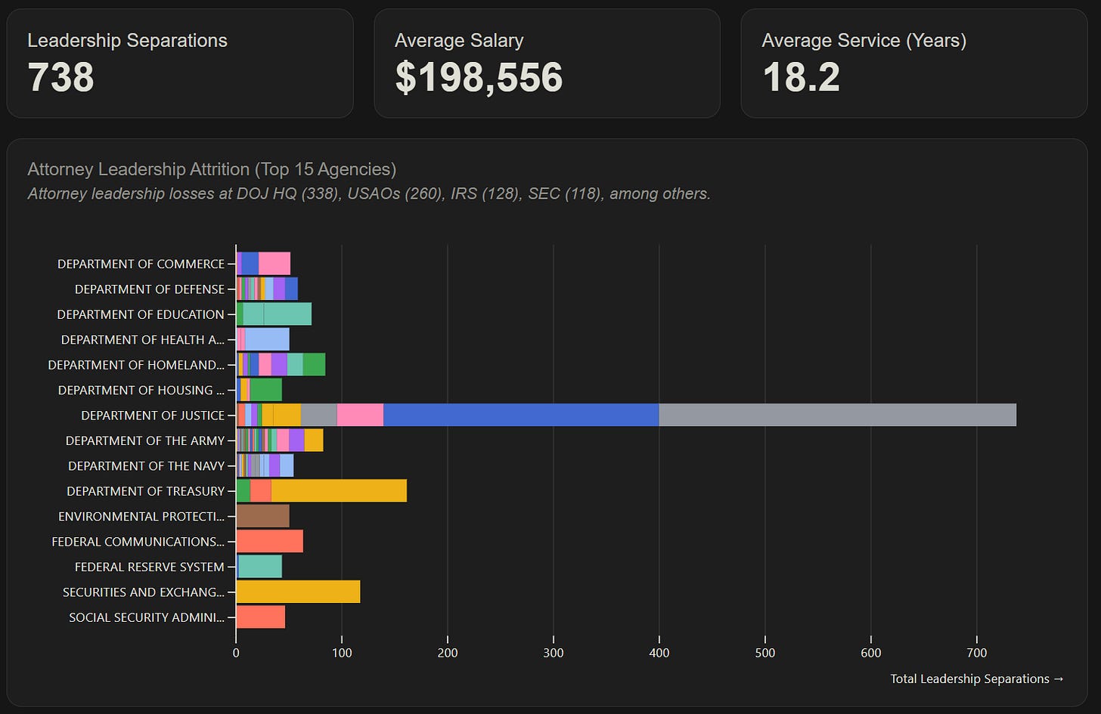Click the Leadership Separations 738 card
The width and height of the screenshot is (1101, 714).
point(180,63)
